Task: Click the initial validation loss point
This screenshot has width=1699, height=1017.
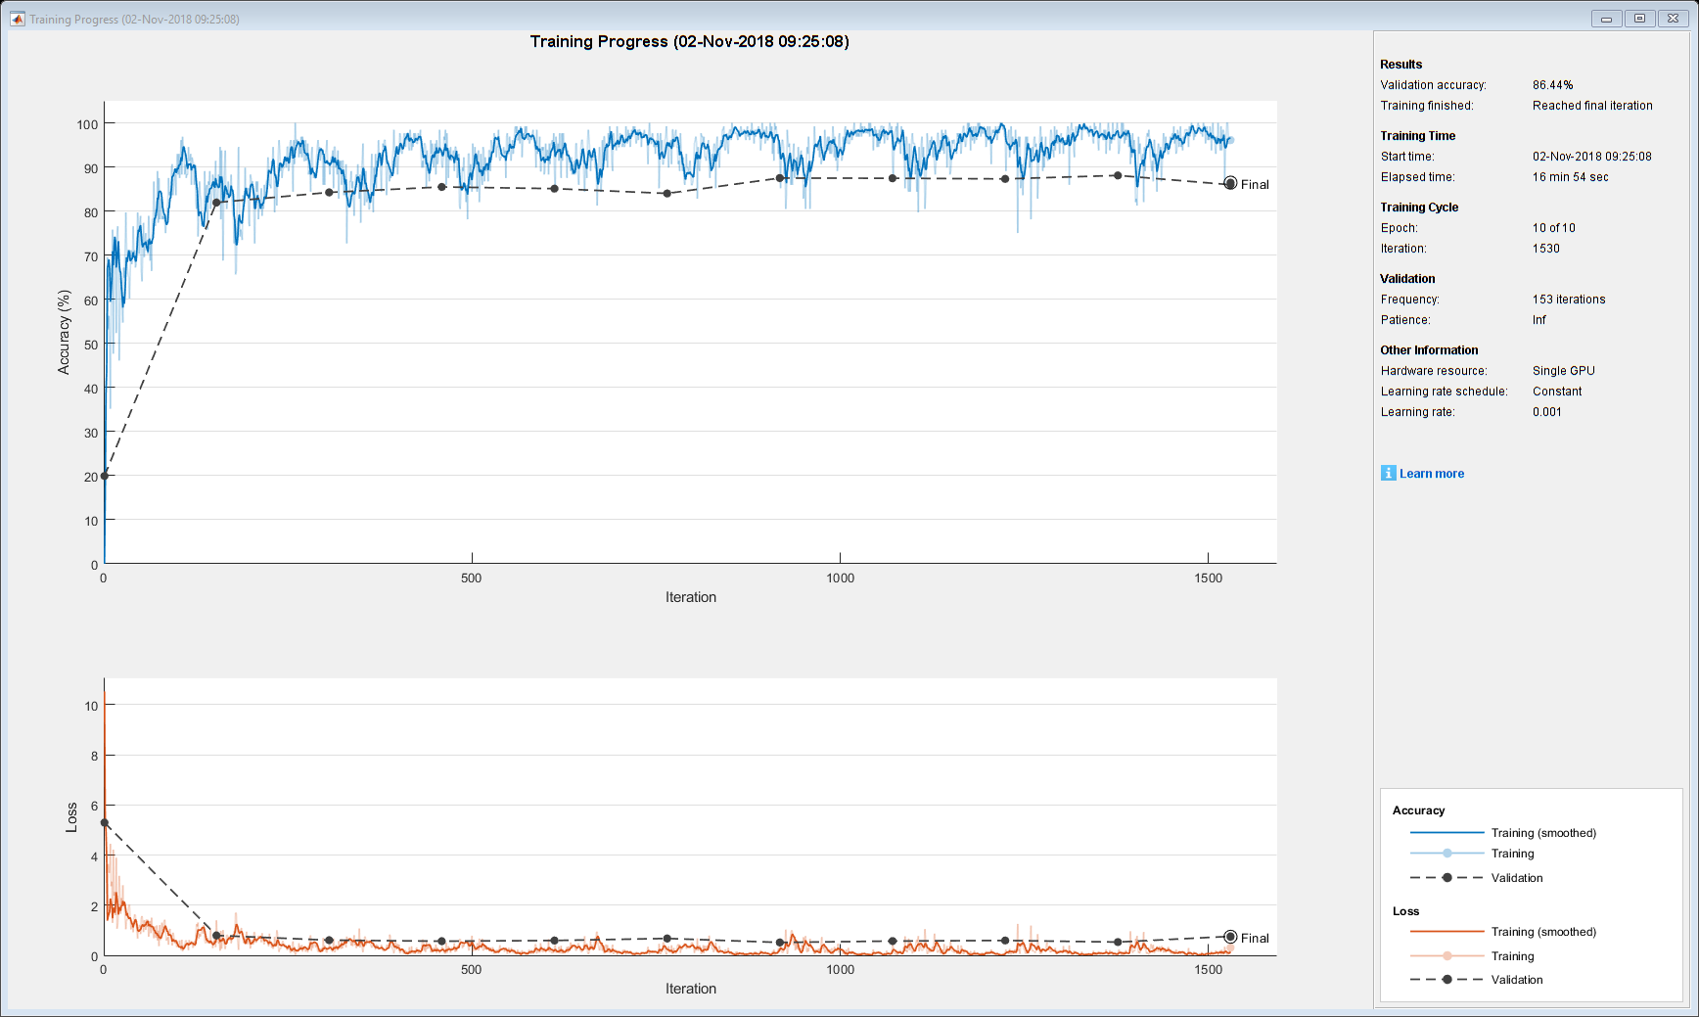Action: (x=105, y=823)
